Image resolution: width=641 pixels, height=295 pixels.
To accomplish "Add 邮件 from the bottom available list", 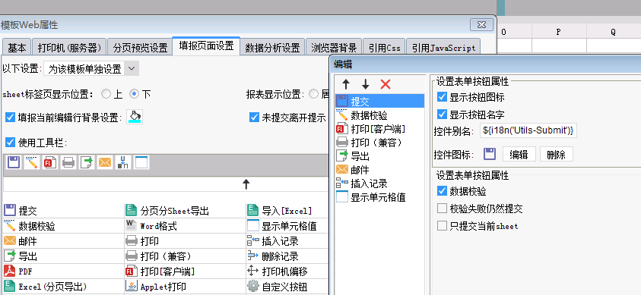I will tap(21, 241).
